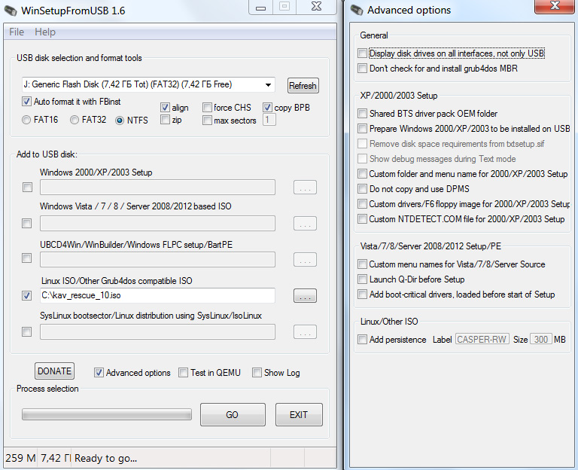Viewport: 578px width, 470px height.
Task: Disable Auto format it with FBinst
Action: (27, 102)
